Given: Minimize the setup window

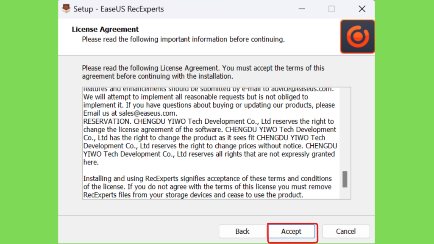Looking at the screenshot, I should tap(302, 9).
